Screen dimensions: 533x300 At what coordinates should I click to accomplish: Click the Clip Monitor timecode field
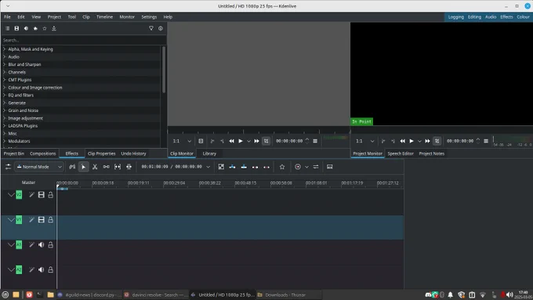click(x=289, y=141)
